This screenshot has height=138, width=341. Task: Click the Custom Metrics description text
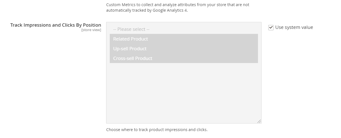(x=177, y=5)
